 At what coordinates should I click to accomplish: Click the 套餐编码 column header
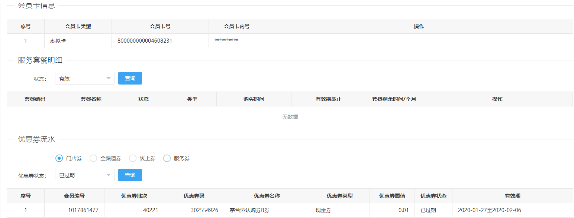[x=35, y=99]
